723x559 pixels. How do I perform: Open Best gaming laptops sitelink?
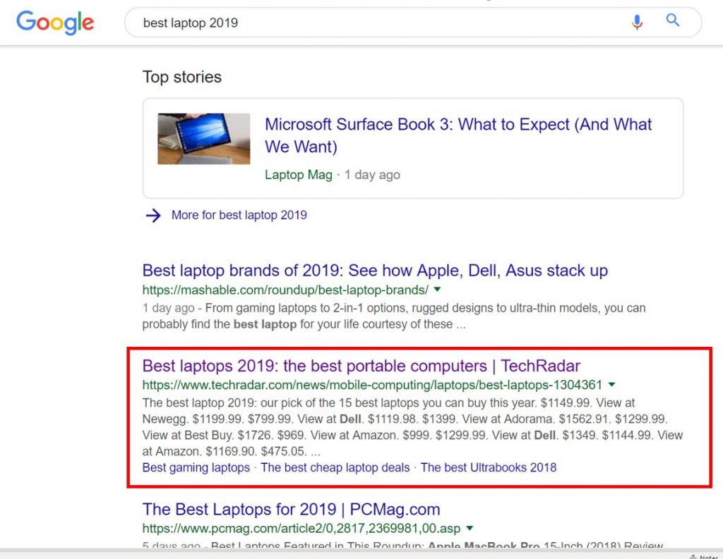point(196,467)
